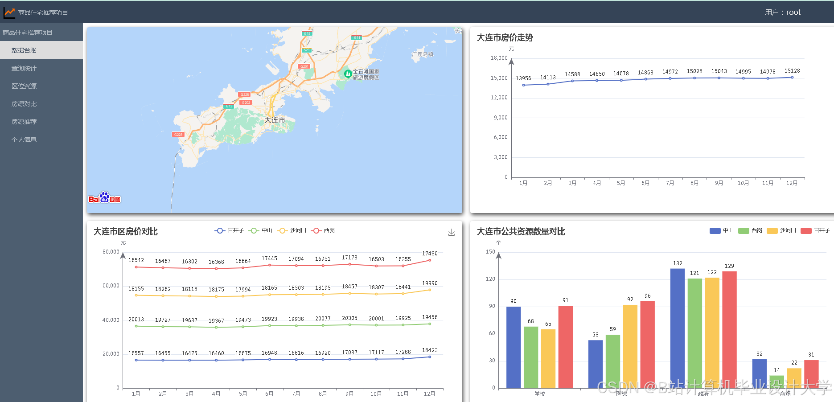Image resolution: width=834 pixels, height=402 pixels.
Task: Click chart title 大连市区房价对比
Action: click(x=125, y=231)
